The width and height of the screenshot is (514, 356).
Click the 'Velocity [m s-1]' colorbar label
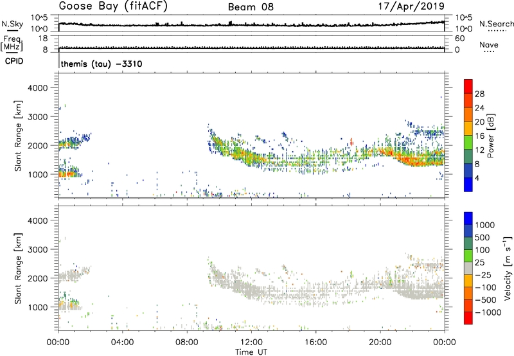(x=508, y=268)
